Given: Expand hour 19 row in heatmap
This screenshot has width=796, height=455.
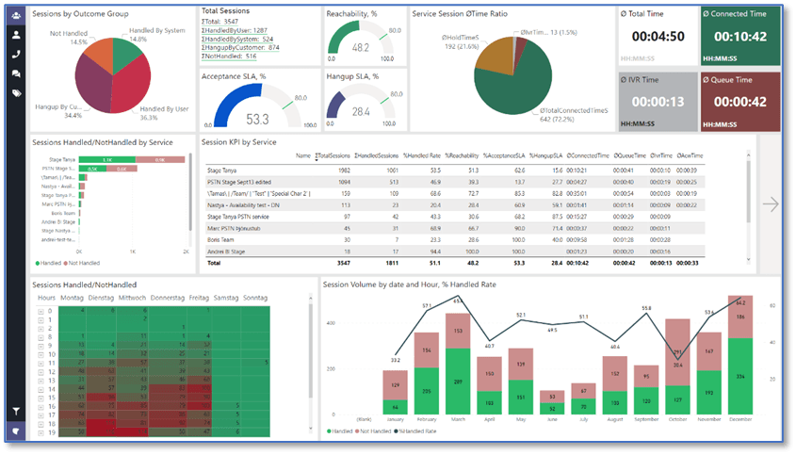Looking at the screenshot, I should (41, 433).
